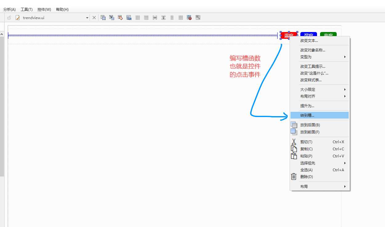Click the Break Layout toolbar icon
This screenshot has width=385, height=227.
coord(189,18)
